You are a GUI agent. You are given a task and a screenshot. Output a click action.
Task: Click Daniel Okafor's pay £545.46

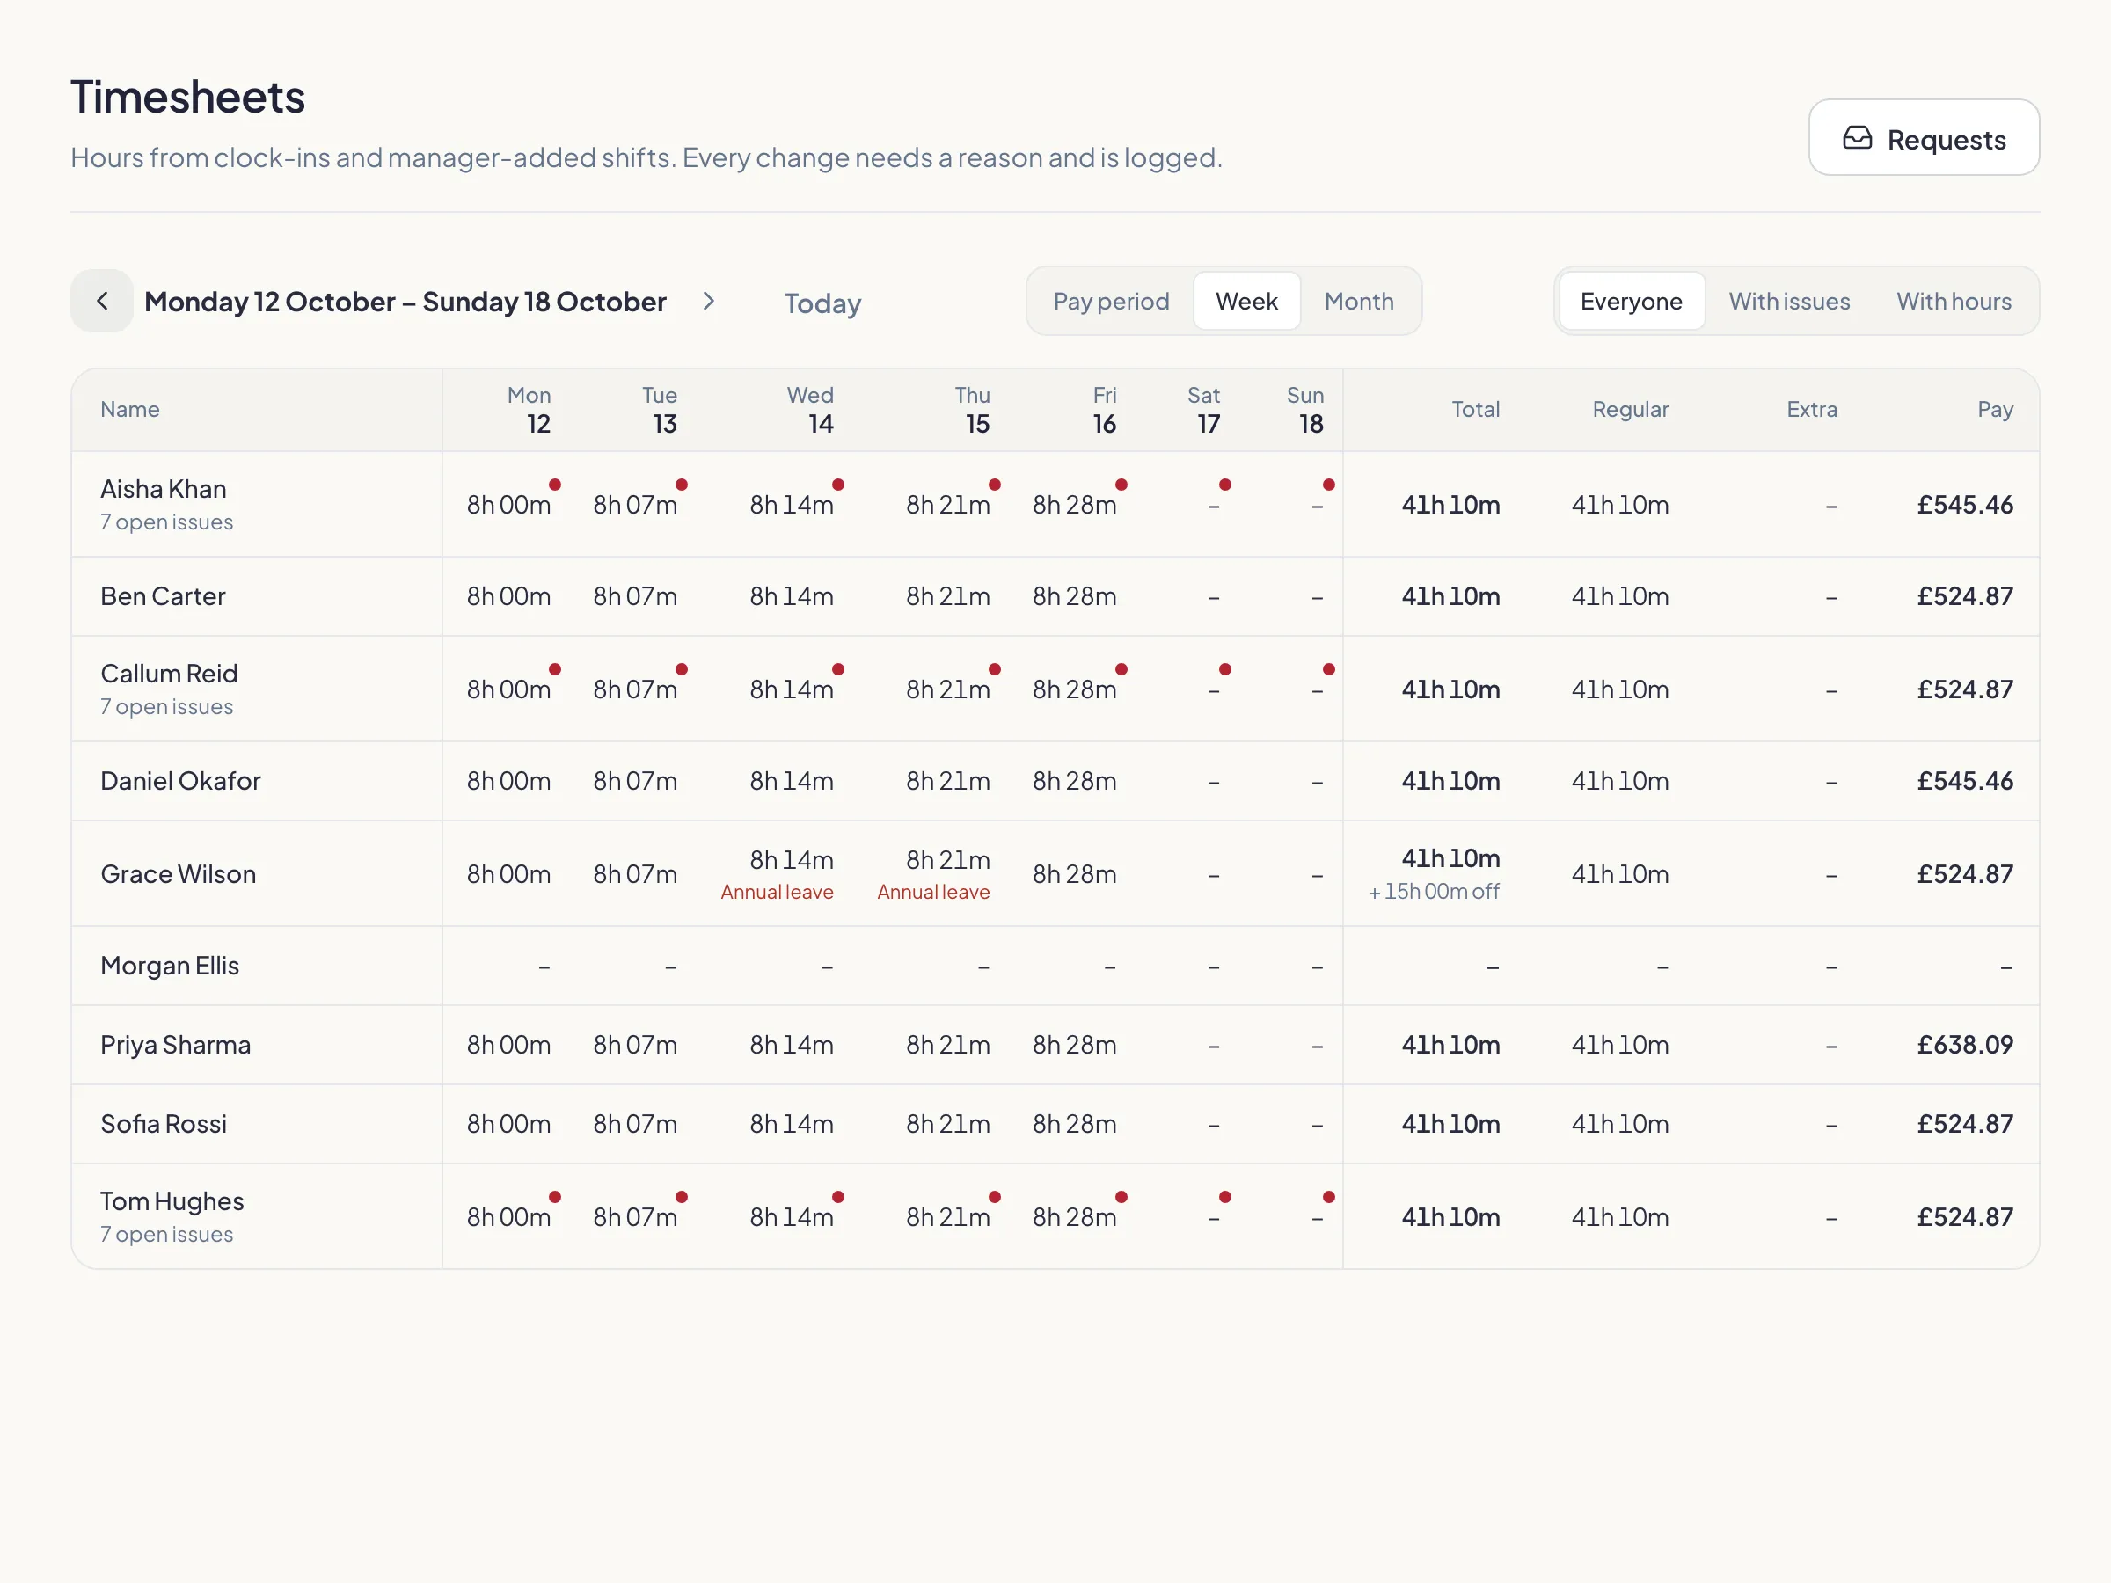pyautogui.click(x=1965, y=782)
